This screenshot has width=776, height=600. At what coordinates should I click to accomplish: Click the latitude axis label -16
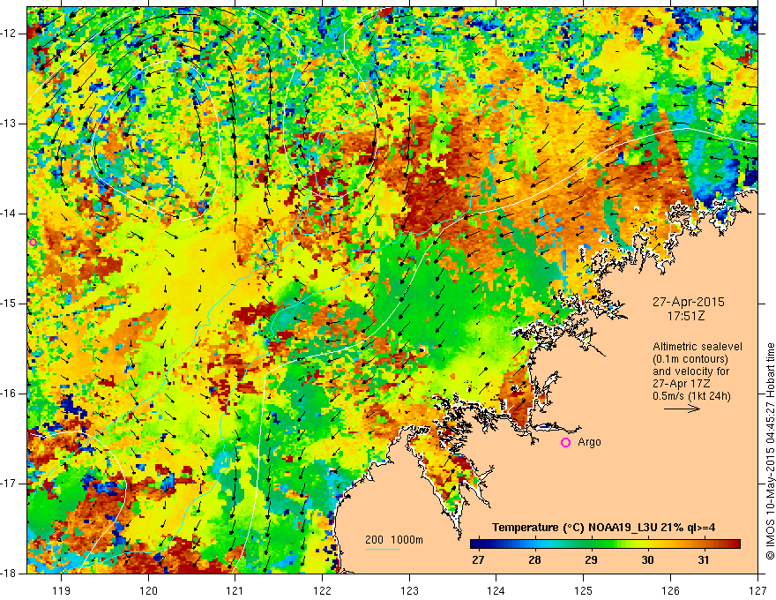pos(10,394)
